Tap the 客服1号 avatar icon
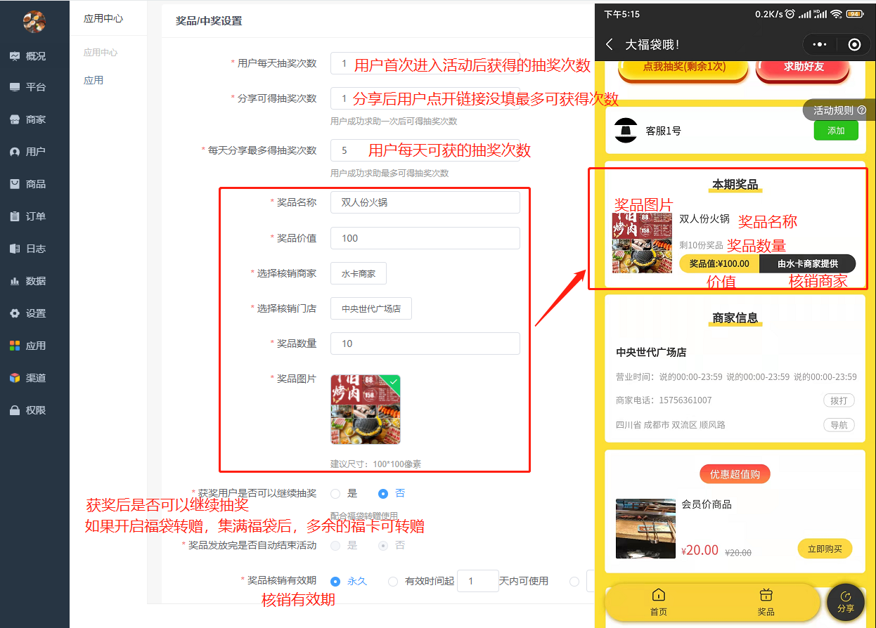Image resolution: width=876 pixels, height=628 pixels. pyautogui.click(x=626, y=131)
